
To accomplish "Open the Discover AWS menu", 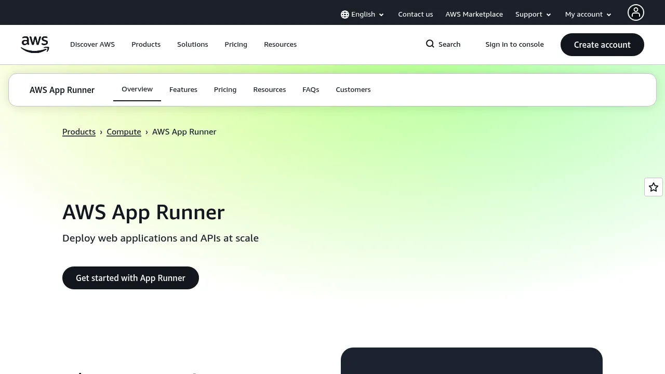I will (92, 45).
